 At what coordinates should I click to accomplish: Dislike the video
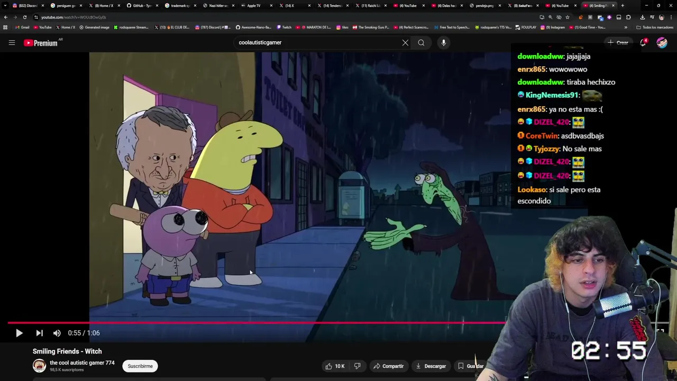tap(358, 366)
